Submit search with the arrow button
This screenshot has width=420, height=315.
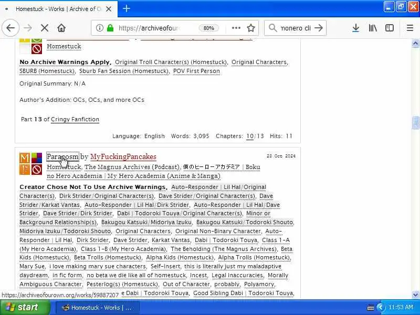tap(319, 28)
